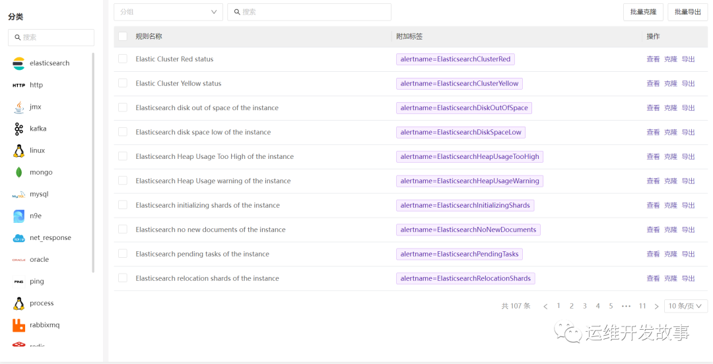The image size is (713, 364).
Task: Tick checkbox for Elasticsearch pending tasks rule
Action: click(x=123, y=254)
